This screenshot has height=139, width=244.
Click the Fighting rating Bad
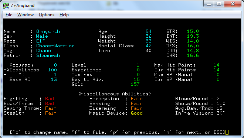50,99
